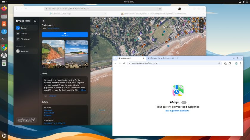Open the beach bay photo thumbnail
250x140 pixels.
77,54
